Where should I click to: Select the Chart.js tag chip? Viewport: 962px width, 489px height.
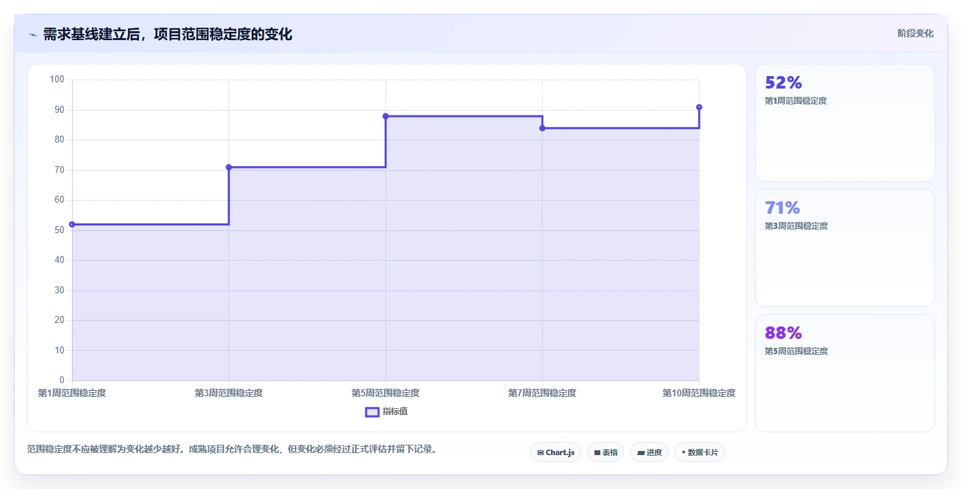556,452
